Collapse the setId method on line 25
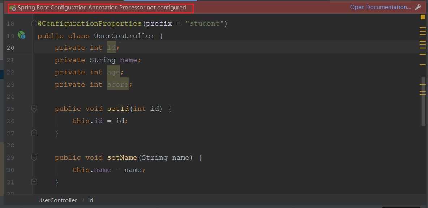 coord(34,109)
